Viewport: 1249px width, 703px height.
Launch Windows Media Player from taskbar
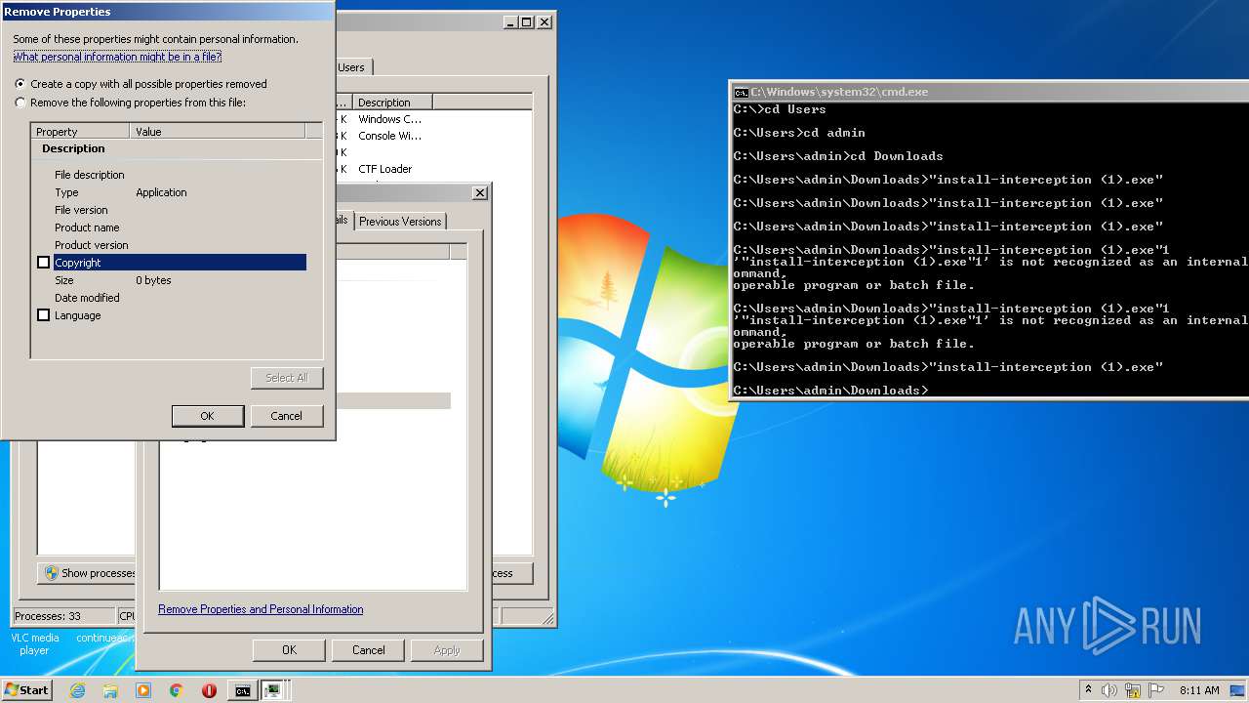tap(143, 690)
